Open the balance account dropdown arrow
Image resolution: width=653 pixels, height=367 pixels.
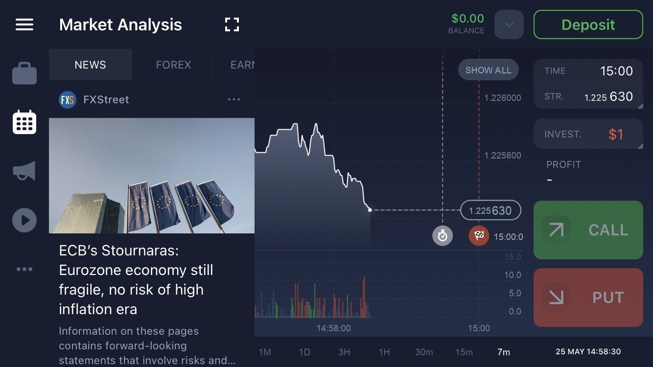click(x=509, y=24)
